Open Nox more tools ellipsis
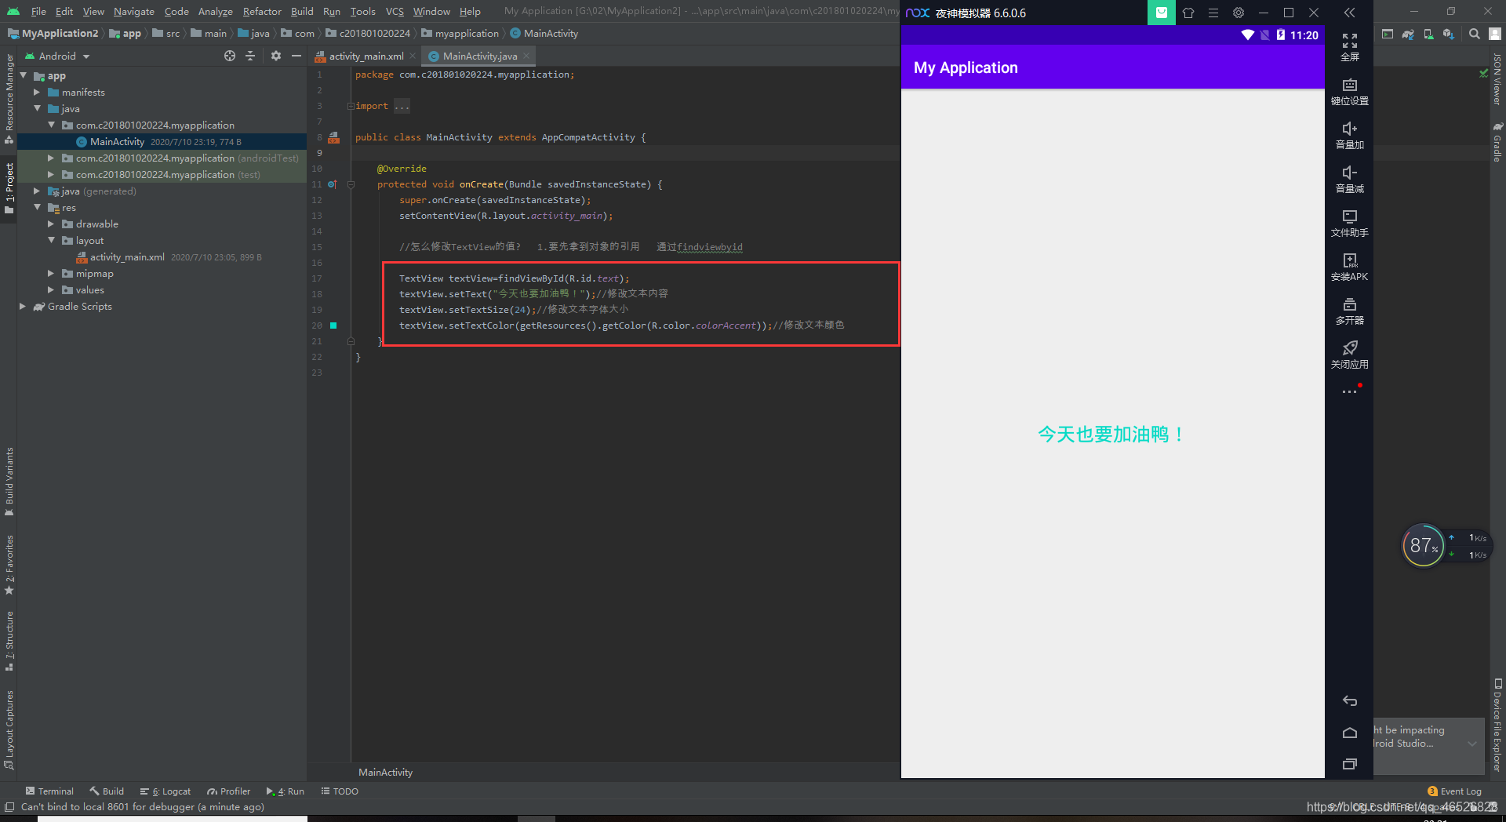1506x822 pixels. coord(1349,391)
